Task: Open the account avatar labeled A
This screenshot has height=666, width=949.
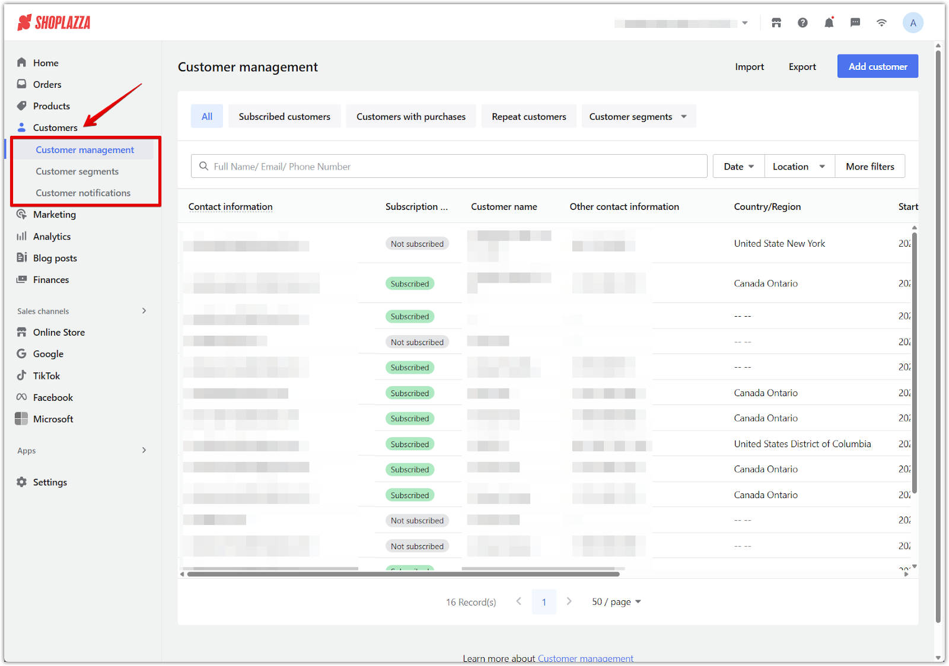Action: click(913, 23)
